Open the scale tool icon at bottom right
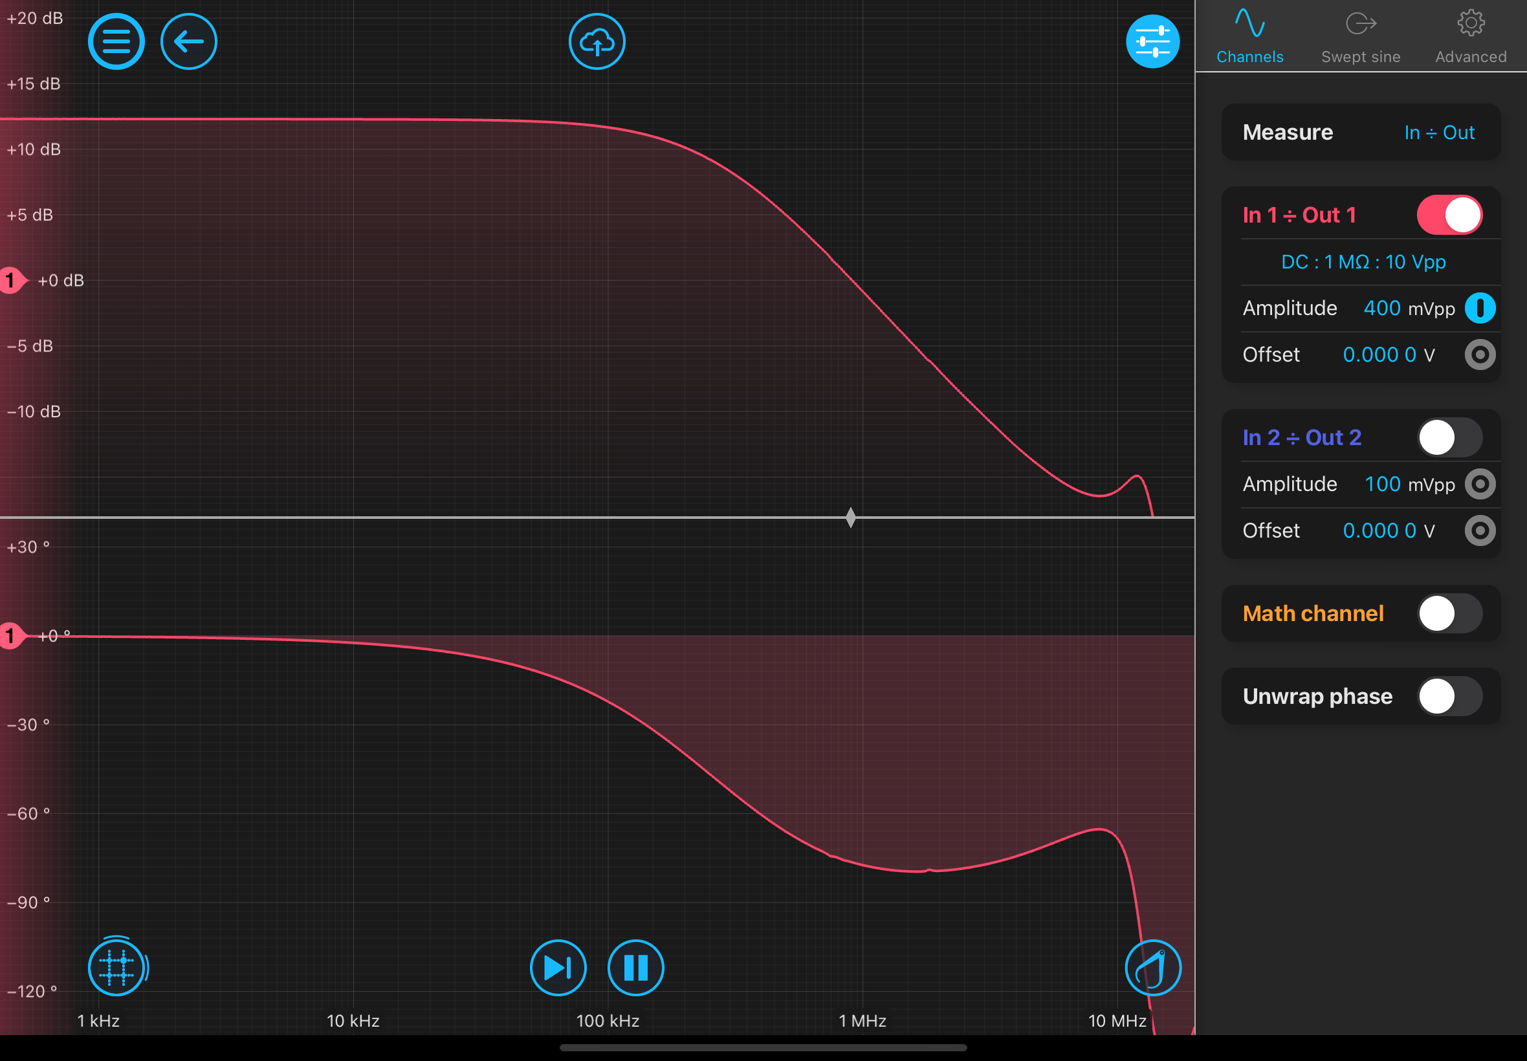The width and height of the screenshot is (1527, 1061). pyautogui.click(x=1153, y=967)
